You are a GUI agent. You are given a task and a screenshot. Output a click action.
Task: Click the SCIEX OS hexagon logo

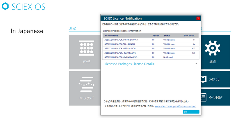(x=5, y=6)
